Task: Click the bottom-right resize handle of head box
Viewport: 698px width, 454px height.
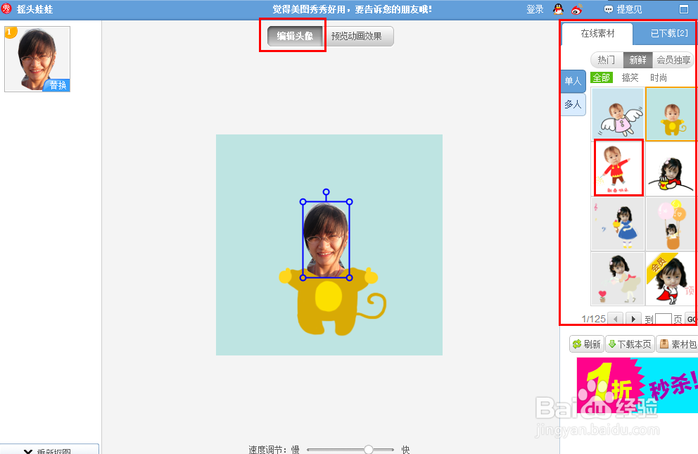Action: (350, 278)
